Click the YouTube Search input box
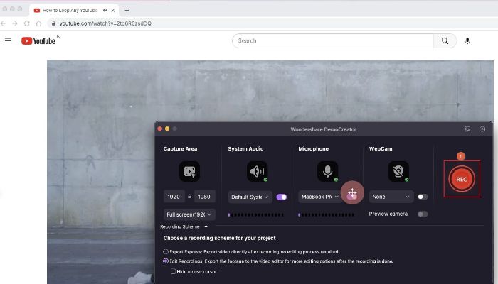Image resolution: width=498 pixels, height=284 pixels. pyautogui.click(x=333, y=41)
